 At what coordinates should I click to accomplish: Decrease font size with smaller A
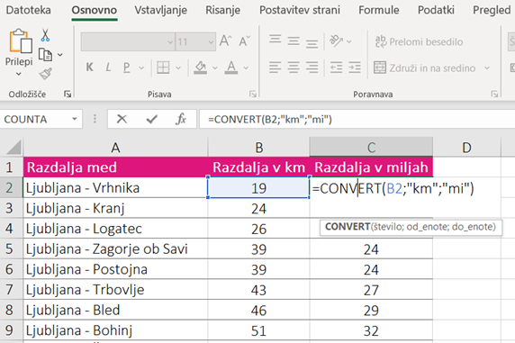[244, 41]
